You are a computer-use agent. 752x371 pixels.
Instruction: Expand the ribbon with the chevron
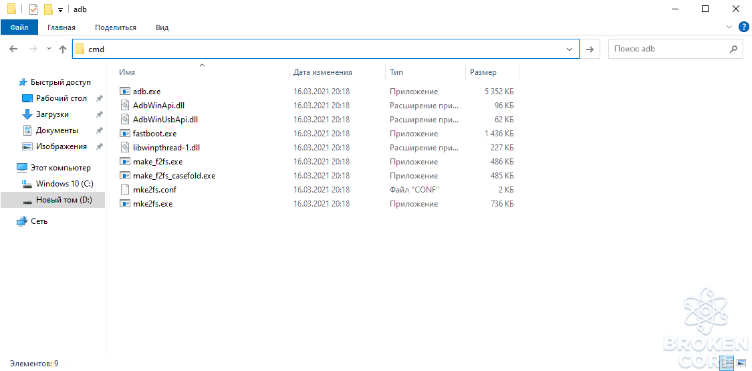pos(729,27)
